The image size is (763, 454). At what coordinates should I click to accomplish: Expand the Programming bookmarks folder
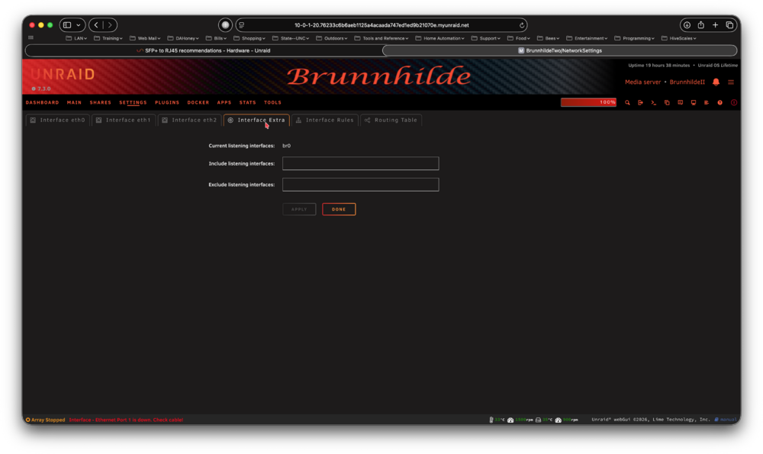click(x=635, y=38)
